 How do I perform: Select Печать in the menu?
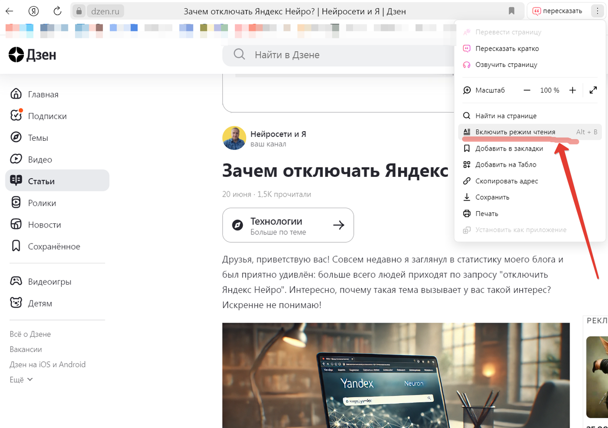529,214
